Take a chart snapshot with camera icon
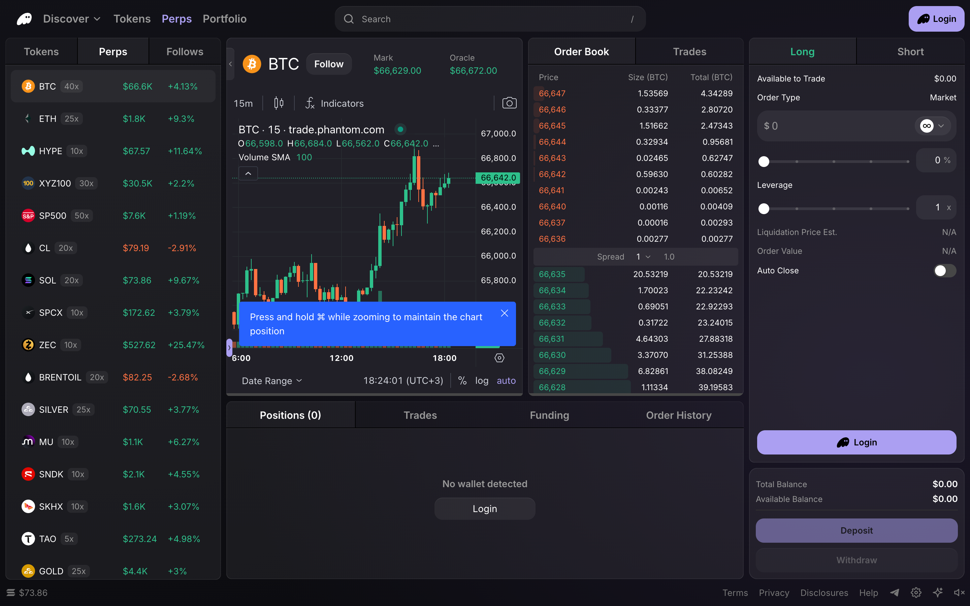Viewport: 970px width, 606px height. [x=509, y=103]
